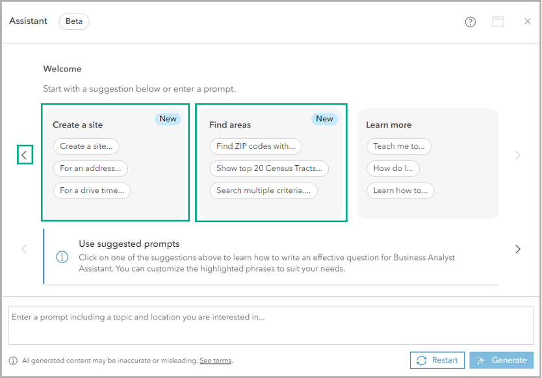Click into the prompt entry text field
542x378 pixels.
(x=270, y=326)
